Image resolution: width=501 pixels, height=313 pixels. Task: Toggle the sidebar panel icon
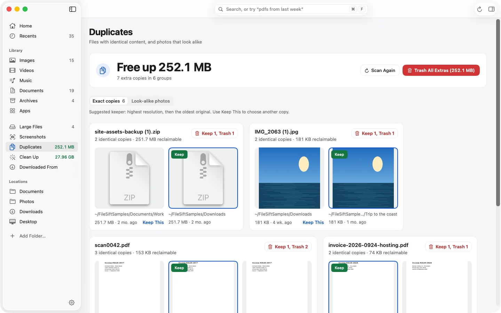[72, 9]
